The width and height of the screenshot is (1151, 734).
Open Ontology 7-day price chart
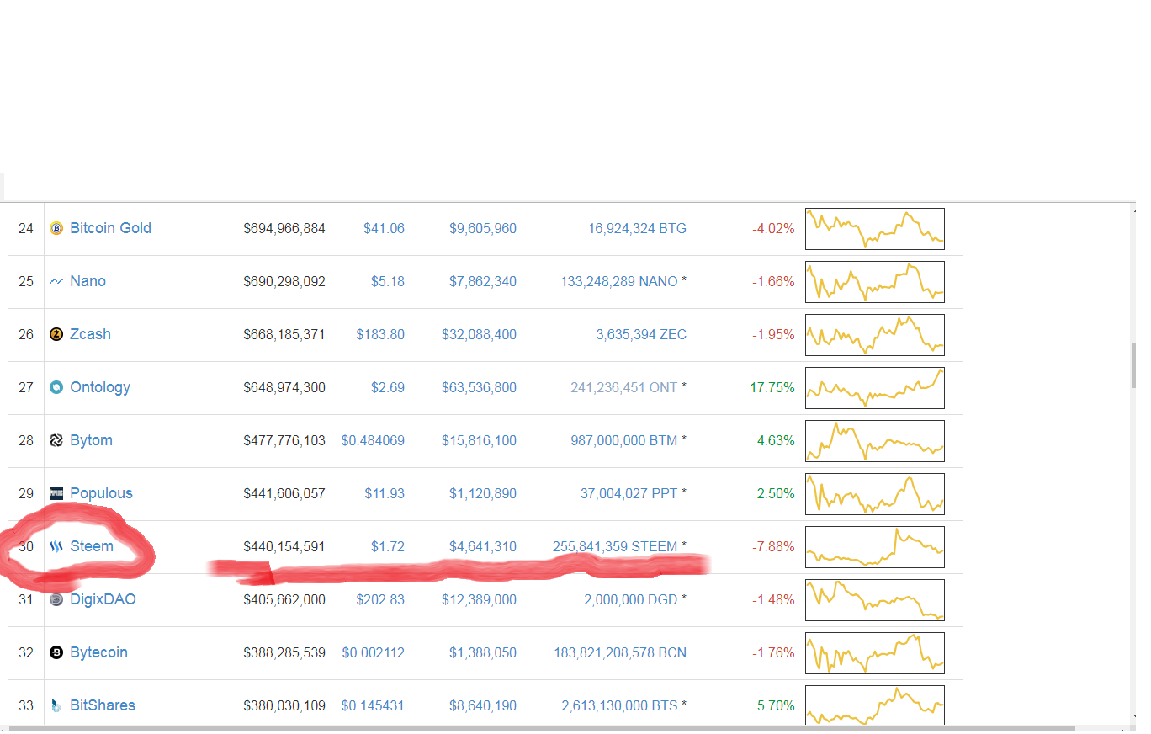(875, 388)
